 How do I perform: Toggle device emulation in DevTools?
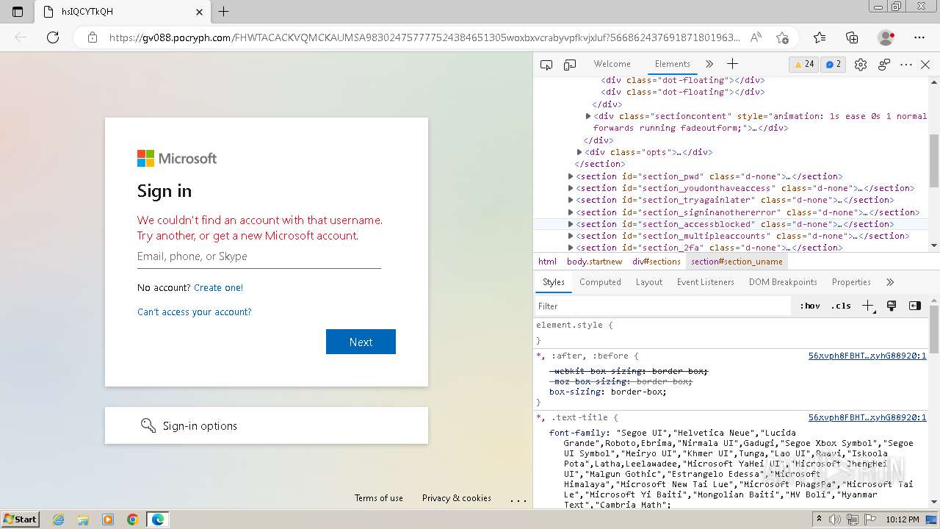(x=570, y=65)
